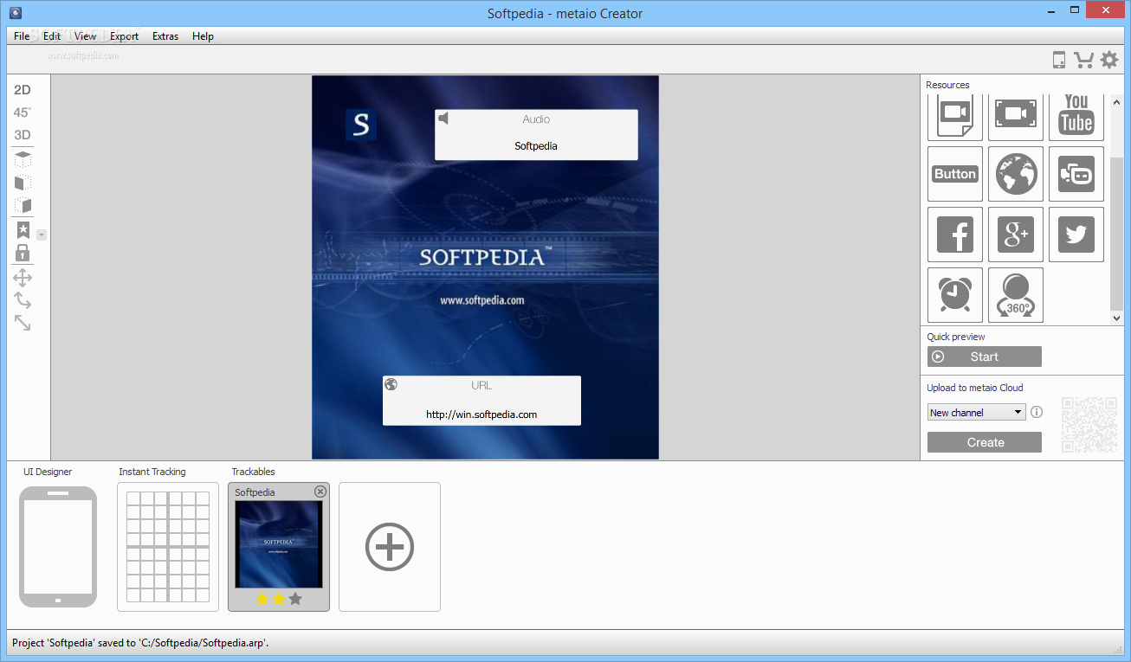
Task: Click the saved project status bar message
Action: click(140, 643)
